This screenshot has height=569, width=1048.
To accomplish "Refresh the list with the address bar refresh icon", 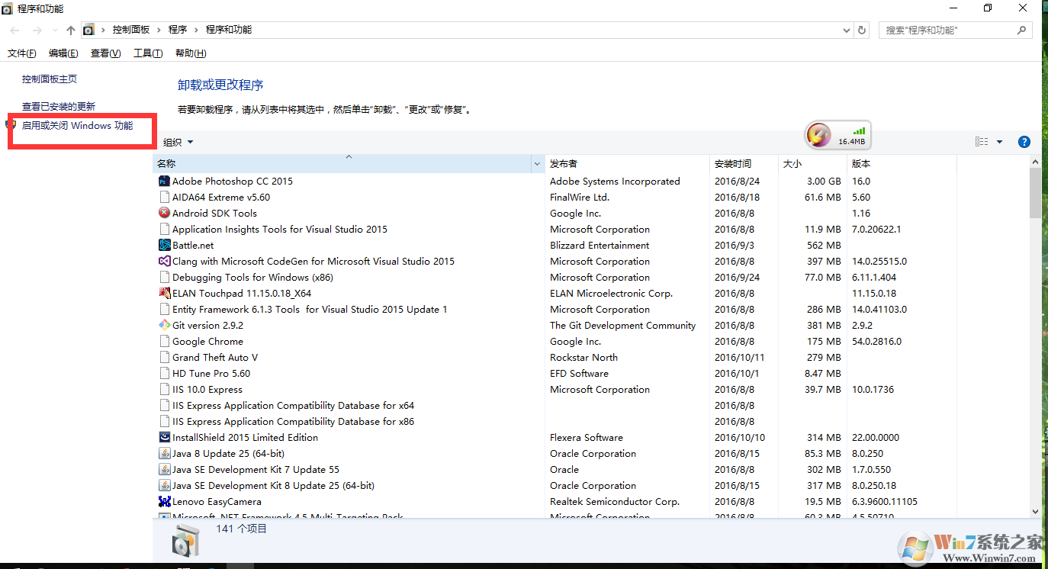I will tap(861, 30).
